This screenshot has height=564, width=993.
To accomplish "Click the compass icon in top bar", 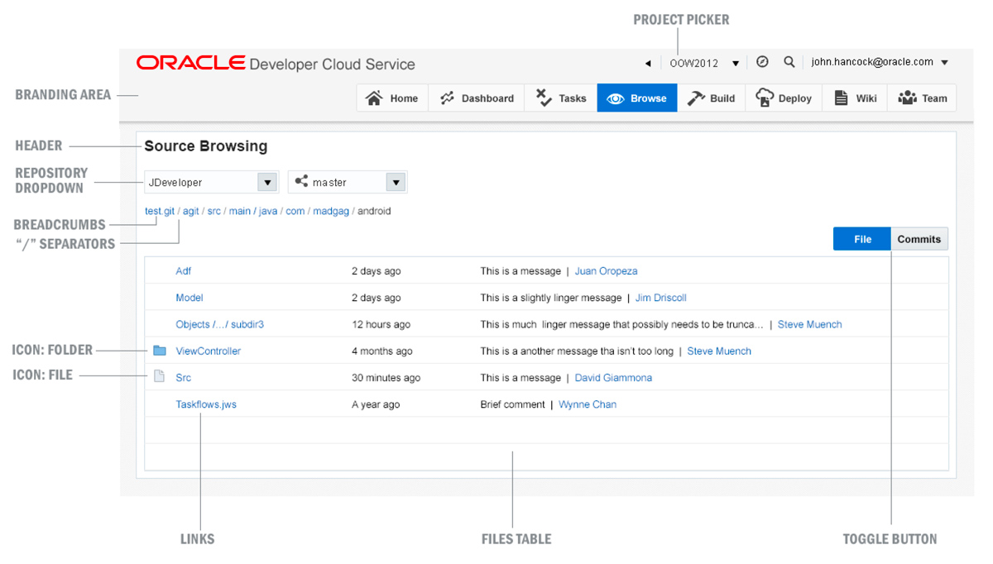I will tap(762, 62).
